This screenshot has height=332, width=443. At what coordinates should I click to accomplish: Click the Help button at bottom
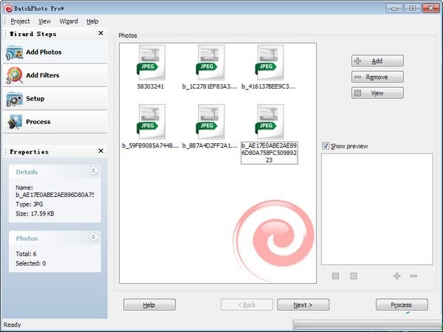coord(149,305)
